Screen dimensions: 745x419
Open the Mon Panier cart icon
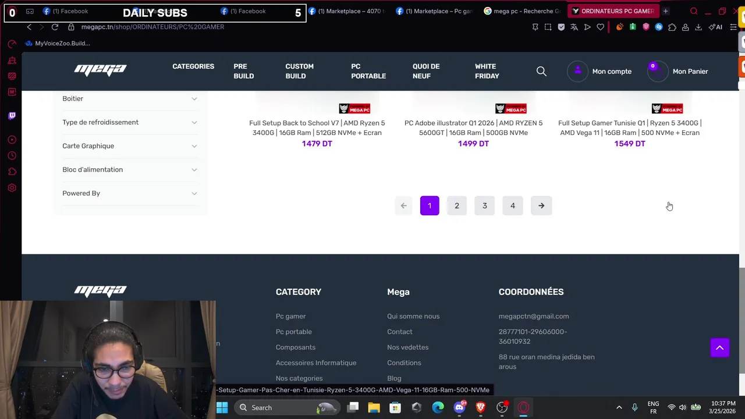(x=658, y=71)
